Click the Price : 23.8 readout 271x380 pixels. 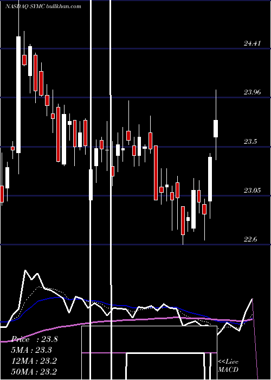[x=35, y=339]
